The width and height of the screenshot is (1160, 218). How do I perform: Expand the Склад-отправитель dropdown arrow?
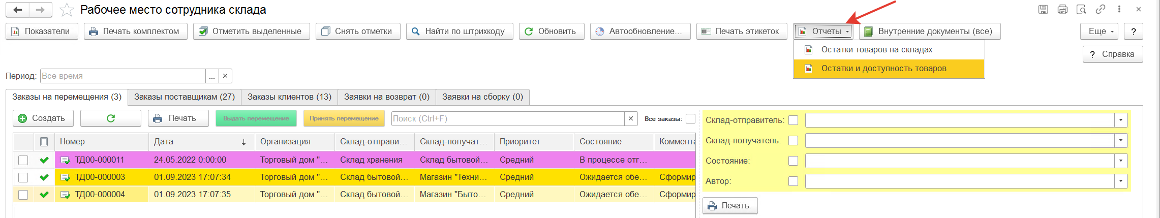[1121, 120]
